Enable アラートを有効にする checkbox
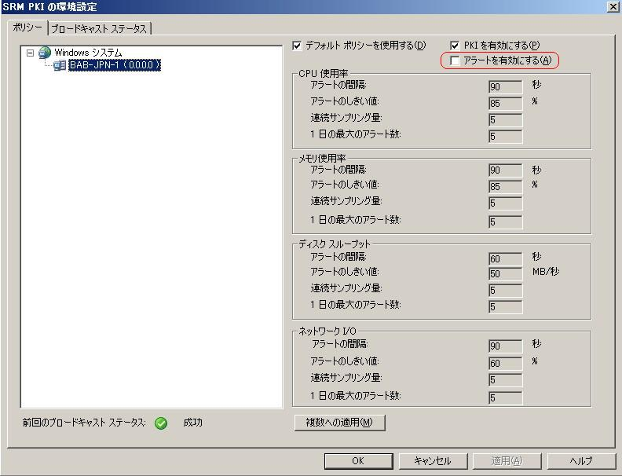 [455, 60]
